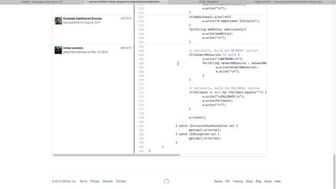Click the w.write(networkResource); line
The width and height of the screenshot is (336, 189).
(237, 67)
